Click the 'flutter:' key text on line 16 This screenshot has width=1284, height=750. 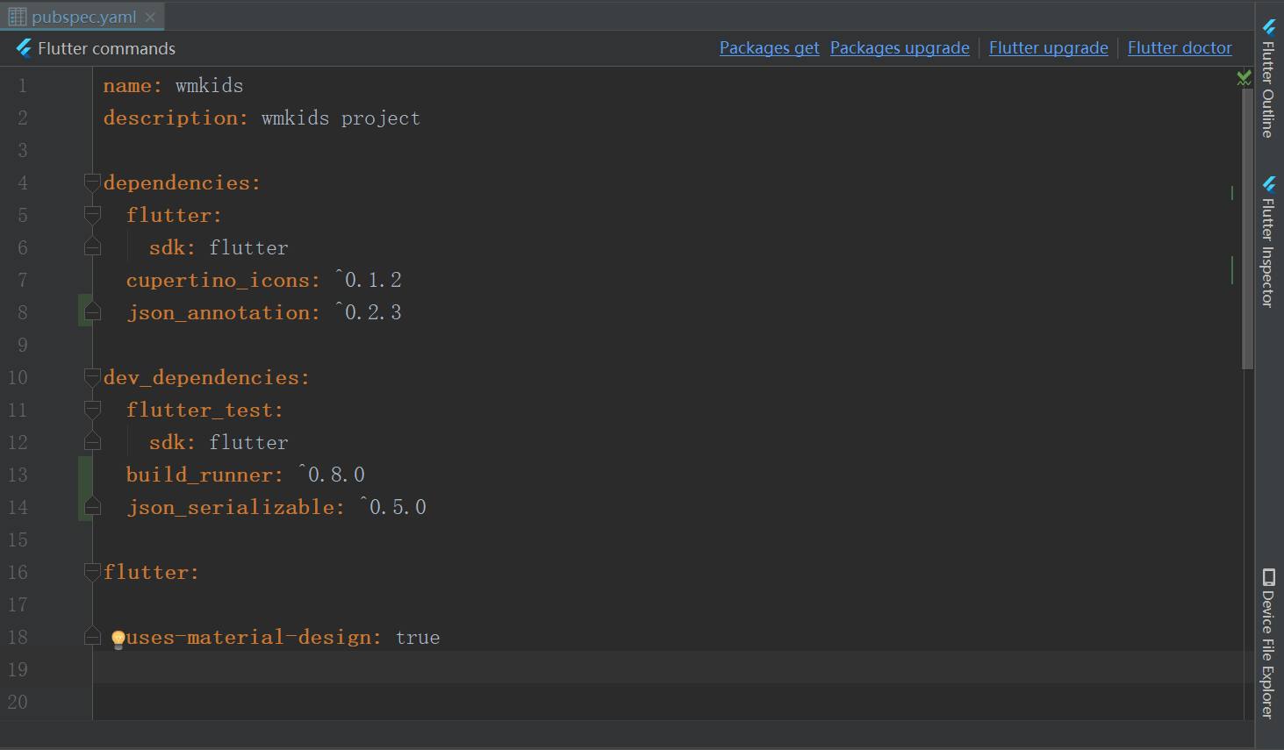click(x=151, y=572)
